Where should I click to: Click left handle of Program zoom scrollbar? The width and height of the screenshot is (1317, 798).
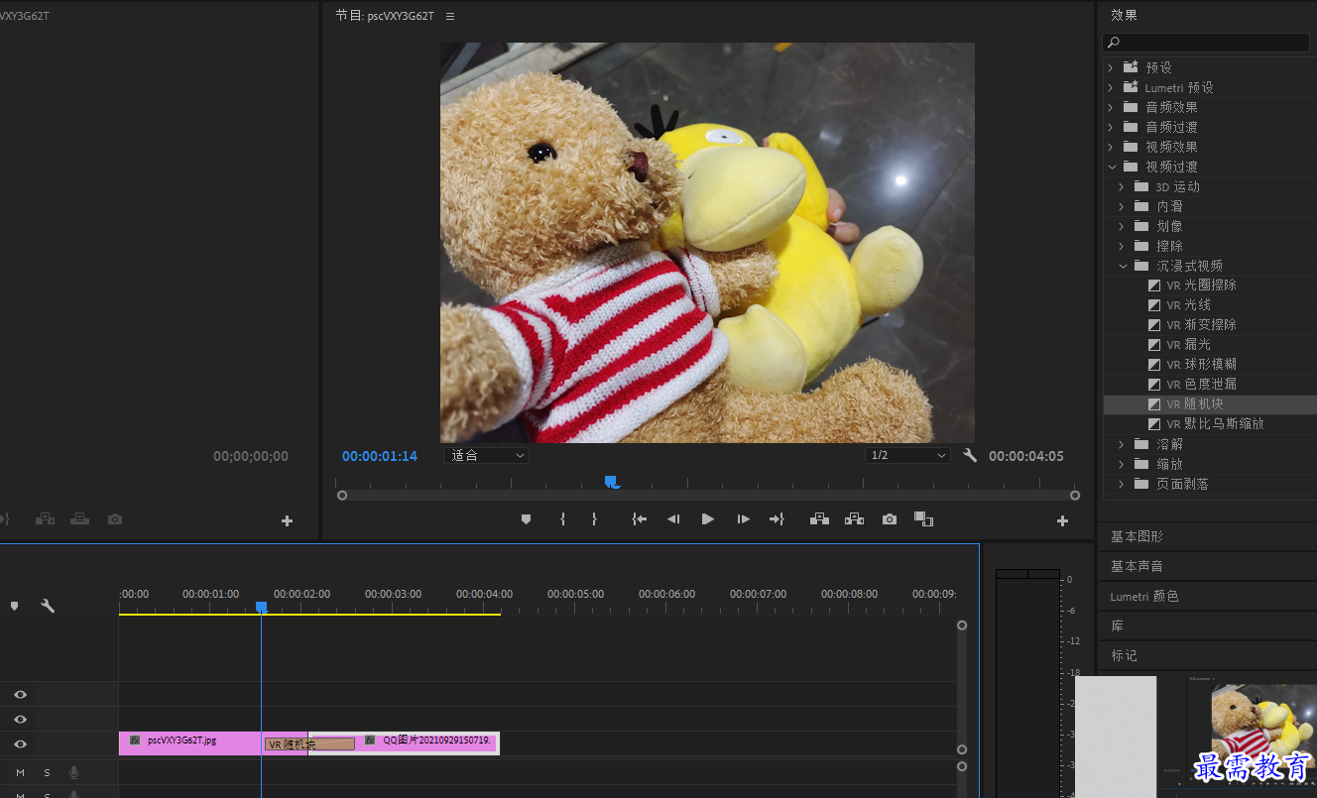pos(342,495)
